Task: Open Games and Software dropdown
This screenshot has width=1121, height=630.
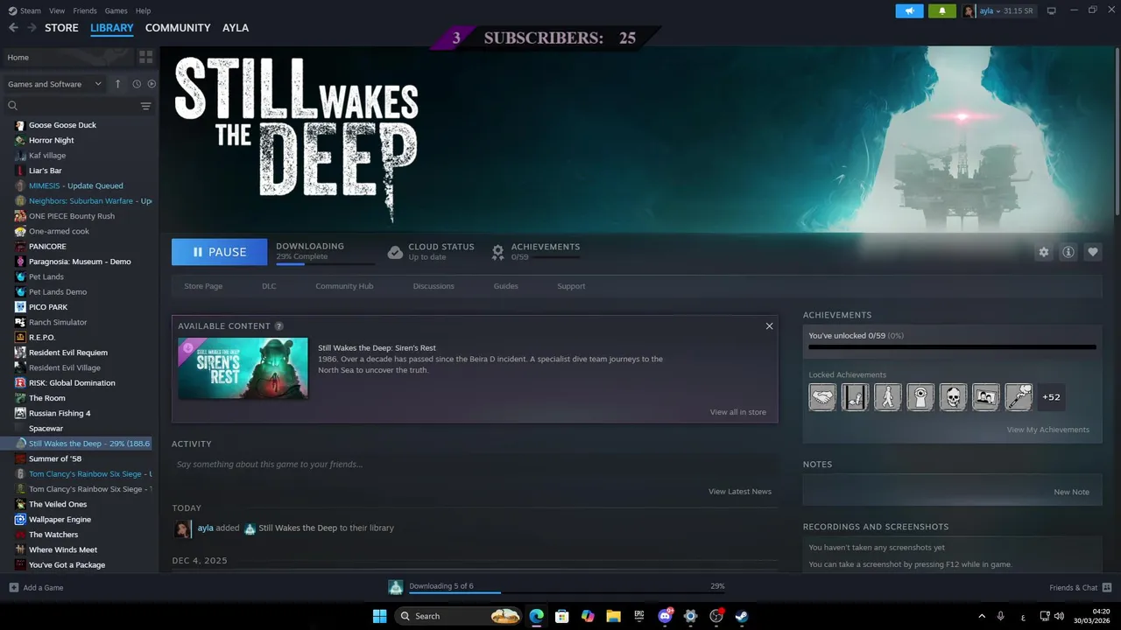Action: pos(55,84)
